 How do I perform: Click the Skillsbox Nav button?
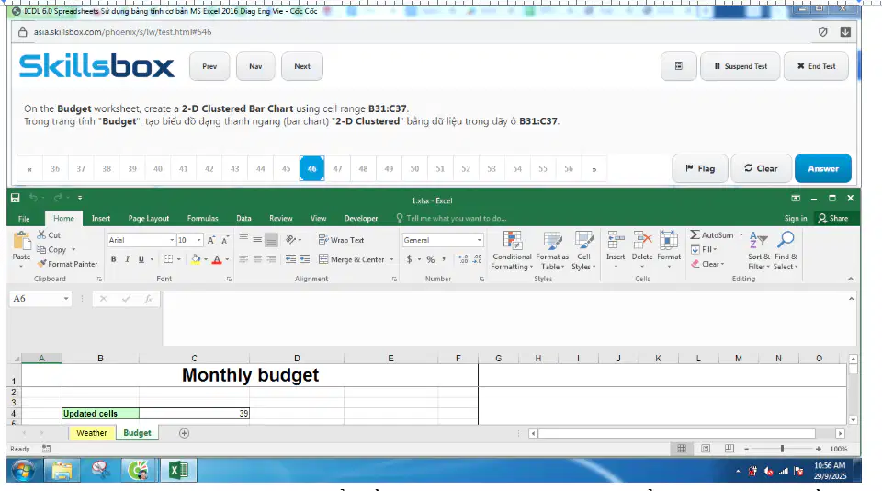pos(255,66)
